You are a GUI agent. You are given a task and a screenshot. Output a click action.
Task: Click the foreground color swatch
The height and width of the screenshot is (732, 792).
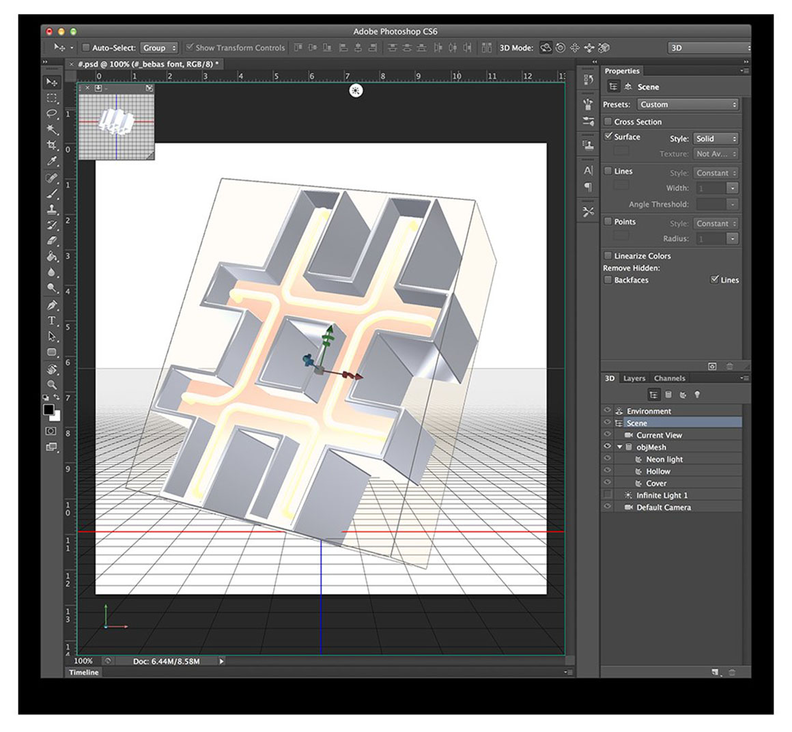pyautogui.click(x=48, y=410)
